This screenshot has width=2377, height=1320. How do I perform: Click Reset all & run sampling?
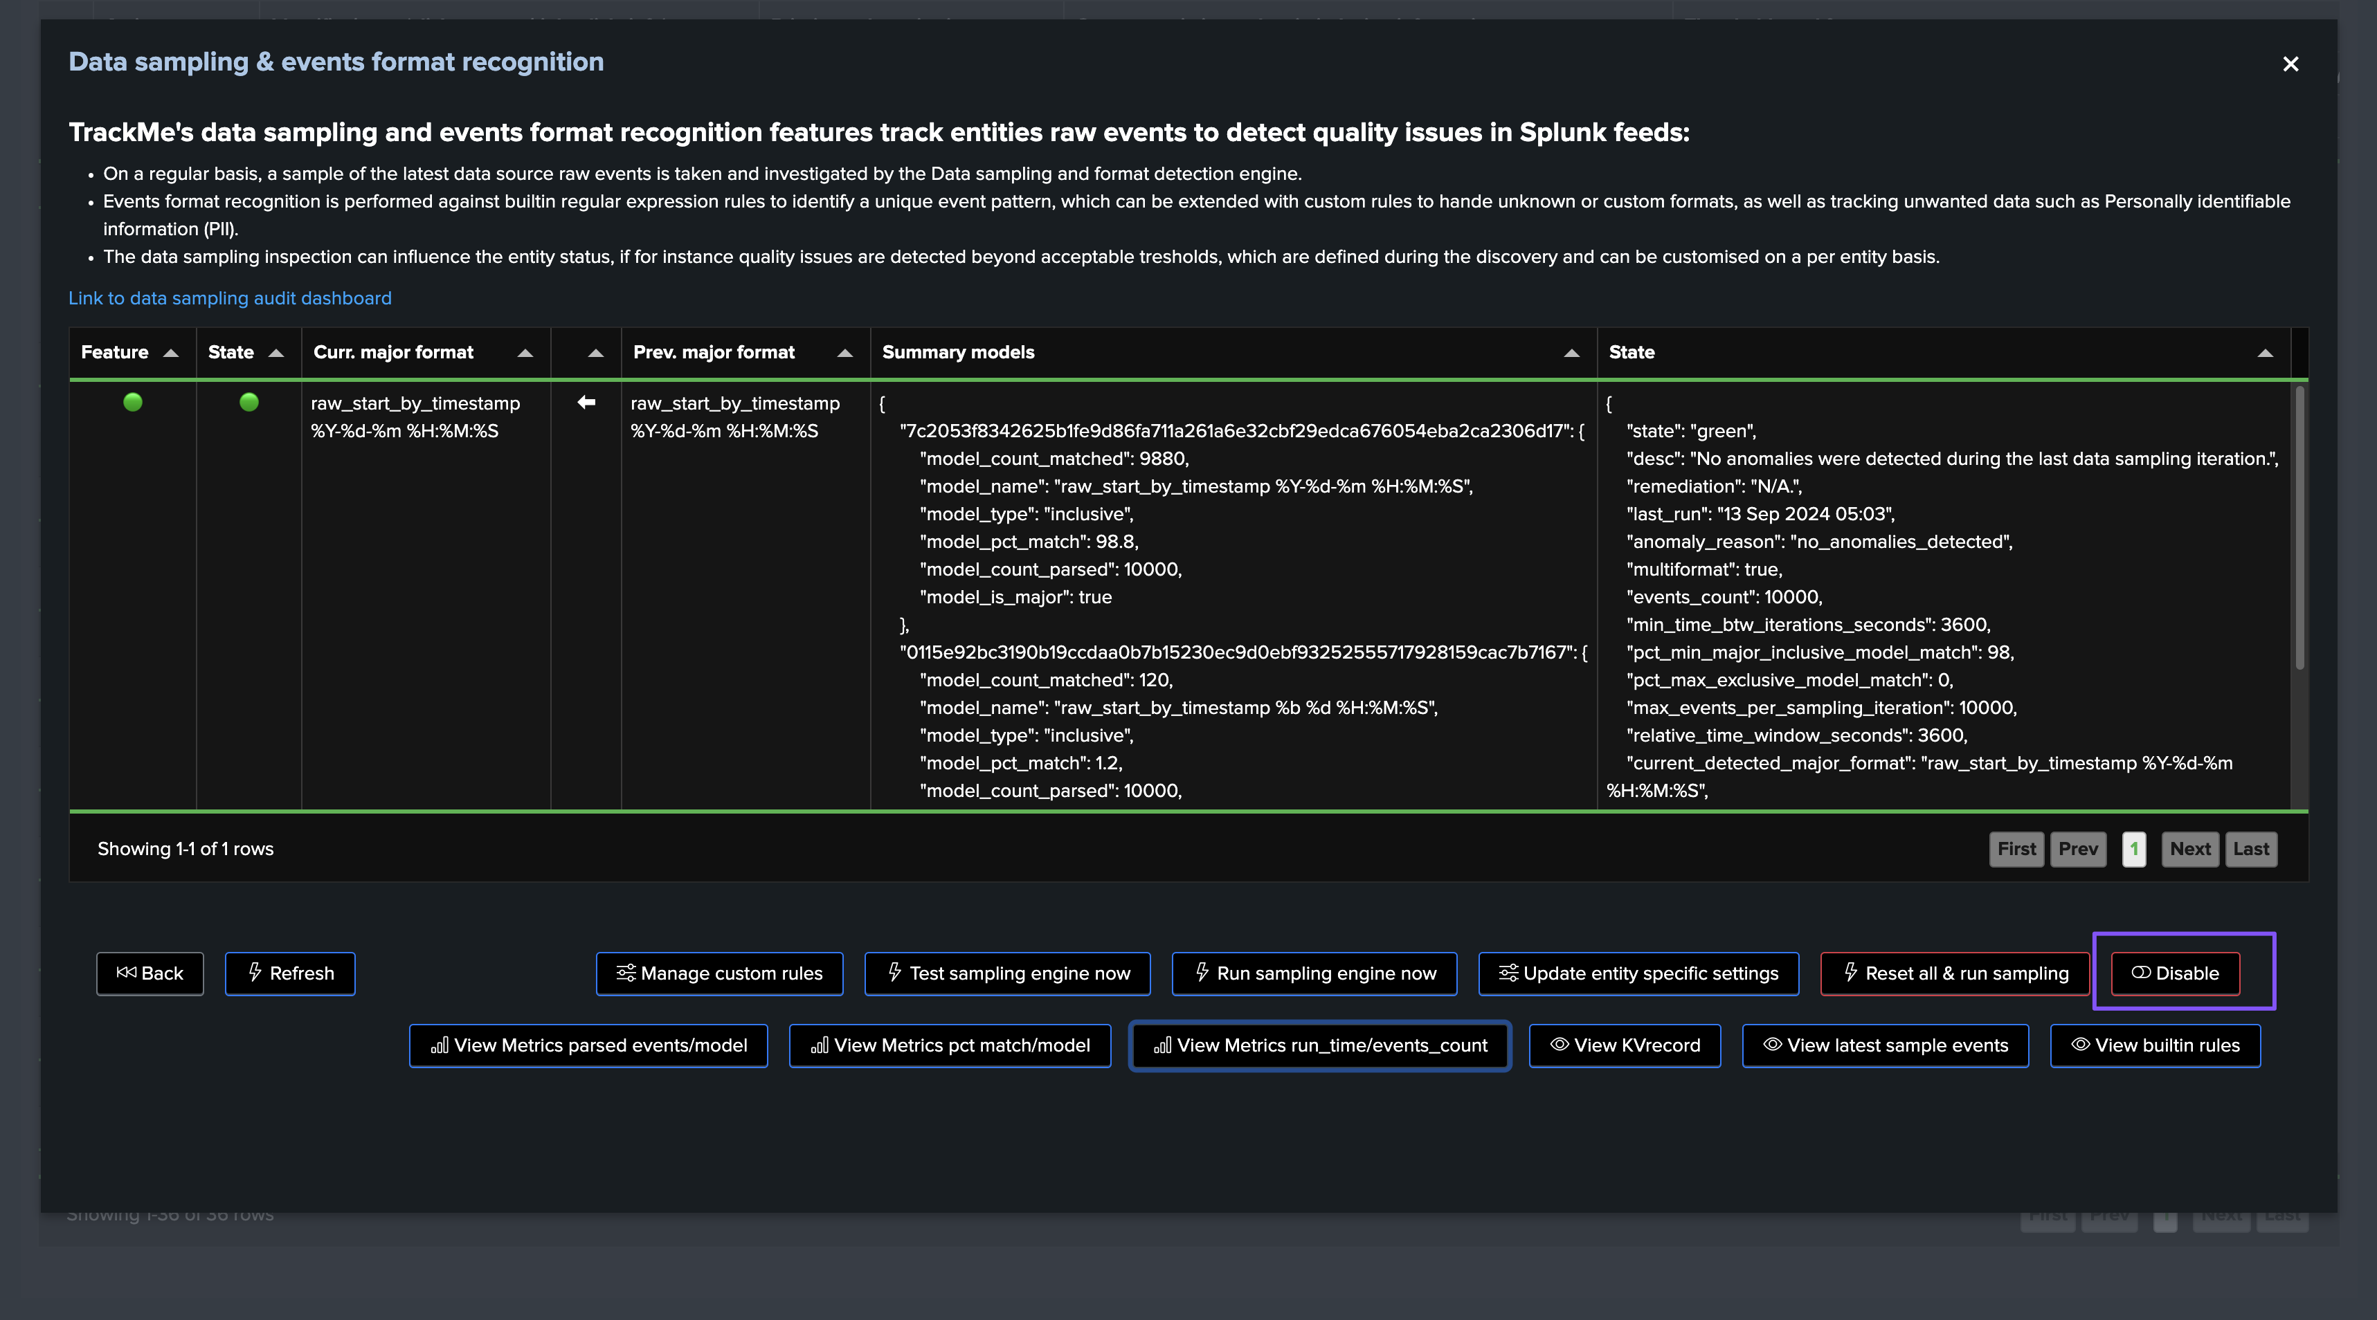[x=1954, y=973]
